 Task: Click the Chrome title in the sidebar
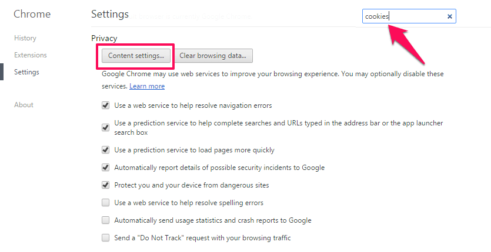point(32,14)
